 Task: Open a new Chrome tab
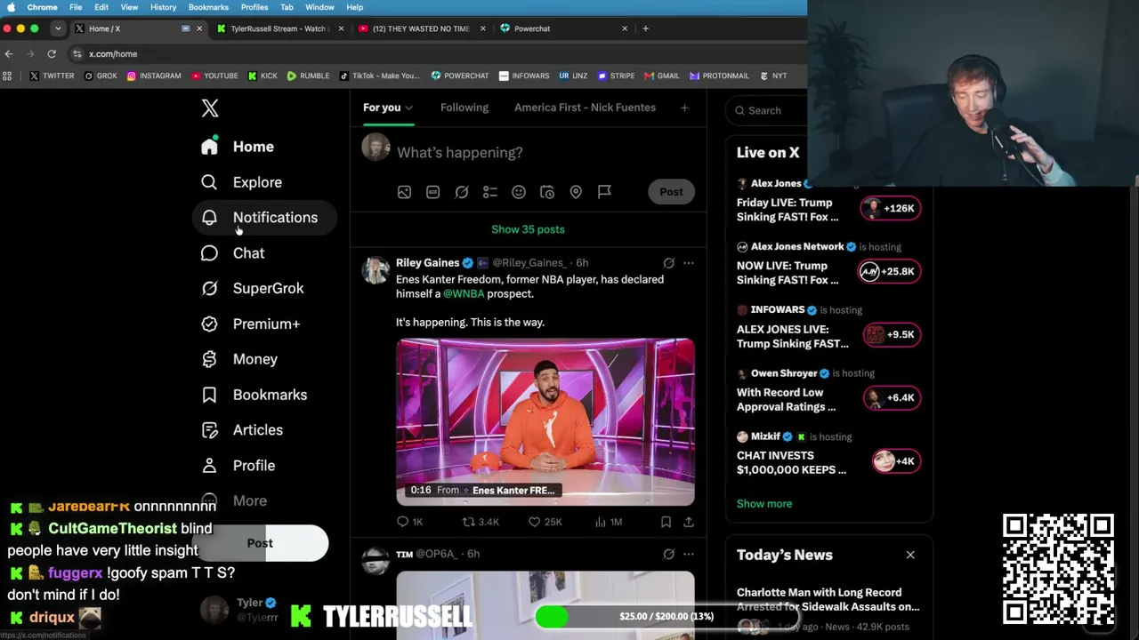coord(645,28)
